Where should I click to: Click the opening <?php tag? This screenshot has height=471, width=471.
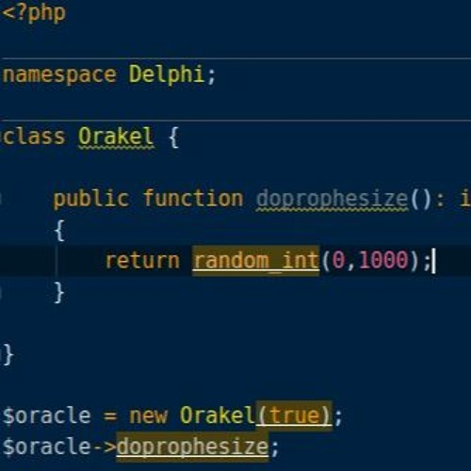(x=34, y=13)
